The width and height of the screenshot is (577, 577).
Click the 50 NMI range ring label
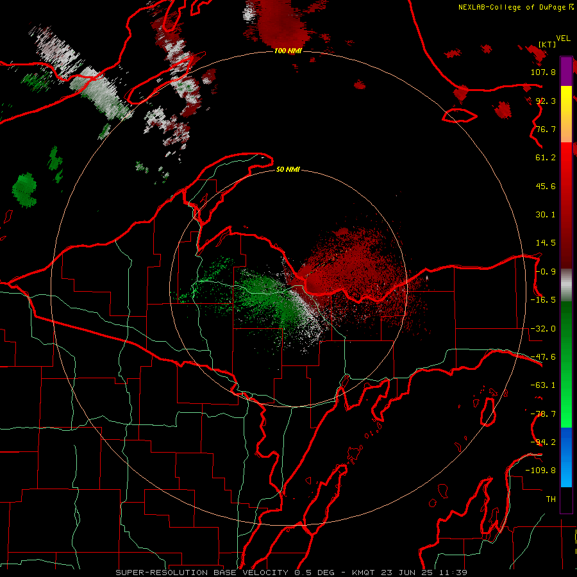pos(288,170)
